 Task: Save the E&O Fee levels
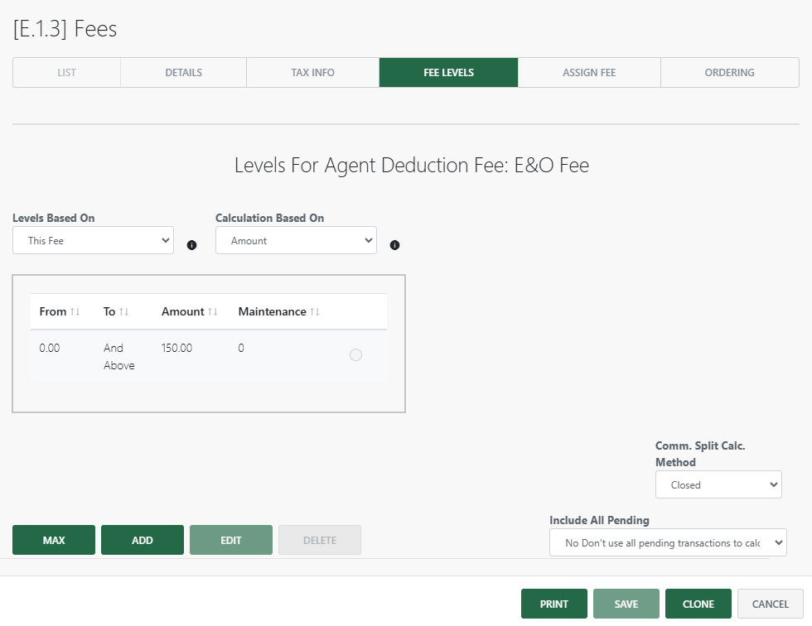(626, 604)
